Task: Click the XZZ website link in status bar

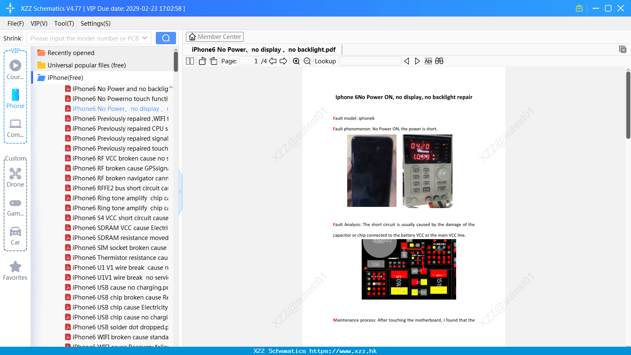Action: tap(343, 351)
